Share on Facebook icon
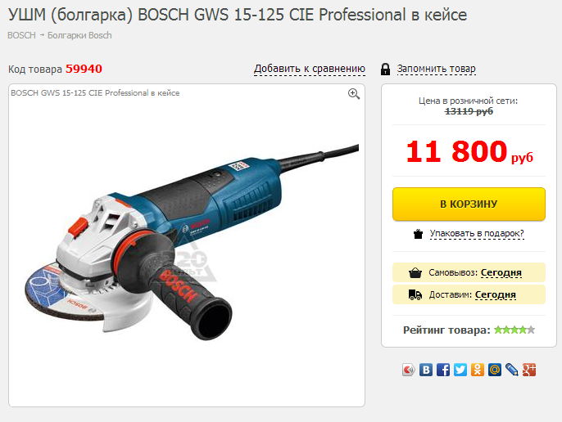Image resolution: width=562 pixels, height=422 pixels. (443, 370)
